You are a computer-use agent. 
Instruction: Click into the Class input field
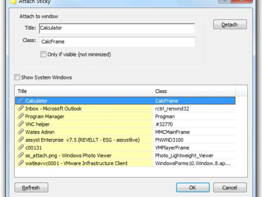pos(117,42)
